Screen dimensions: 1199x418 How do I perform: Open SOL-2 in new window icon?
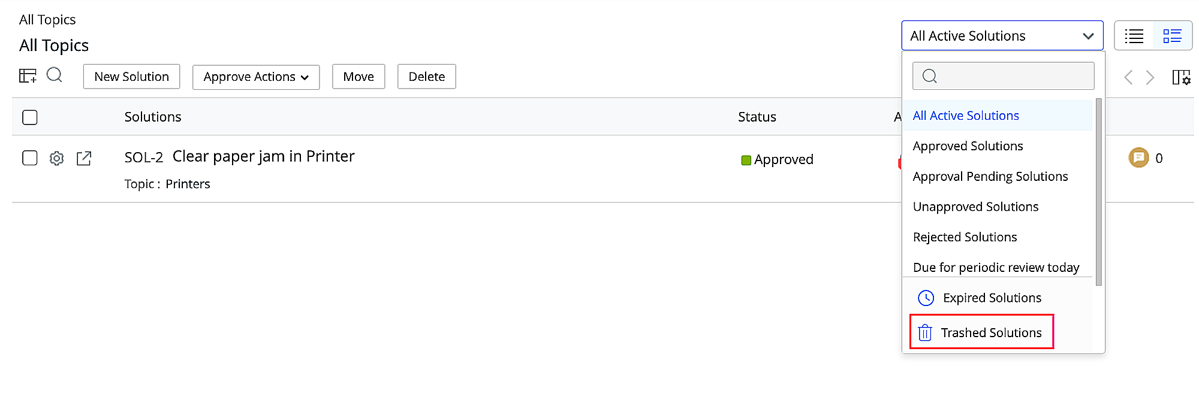tap(84, 158)
